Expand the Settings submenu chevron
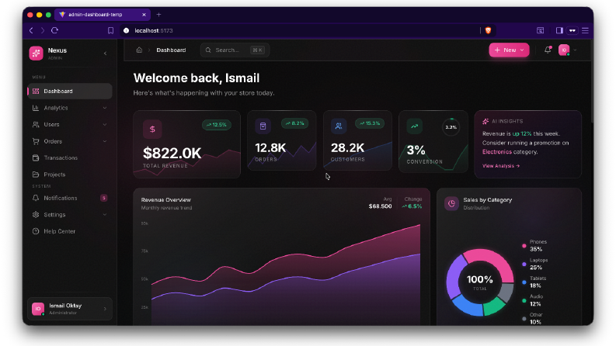616x346 pixels. click(105, 215)
